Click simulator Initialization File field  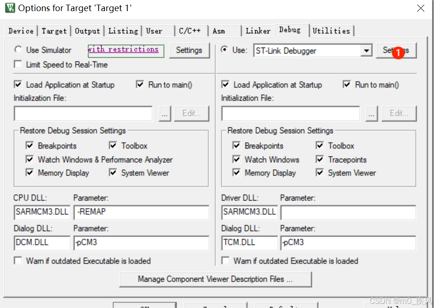point(83,113)
